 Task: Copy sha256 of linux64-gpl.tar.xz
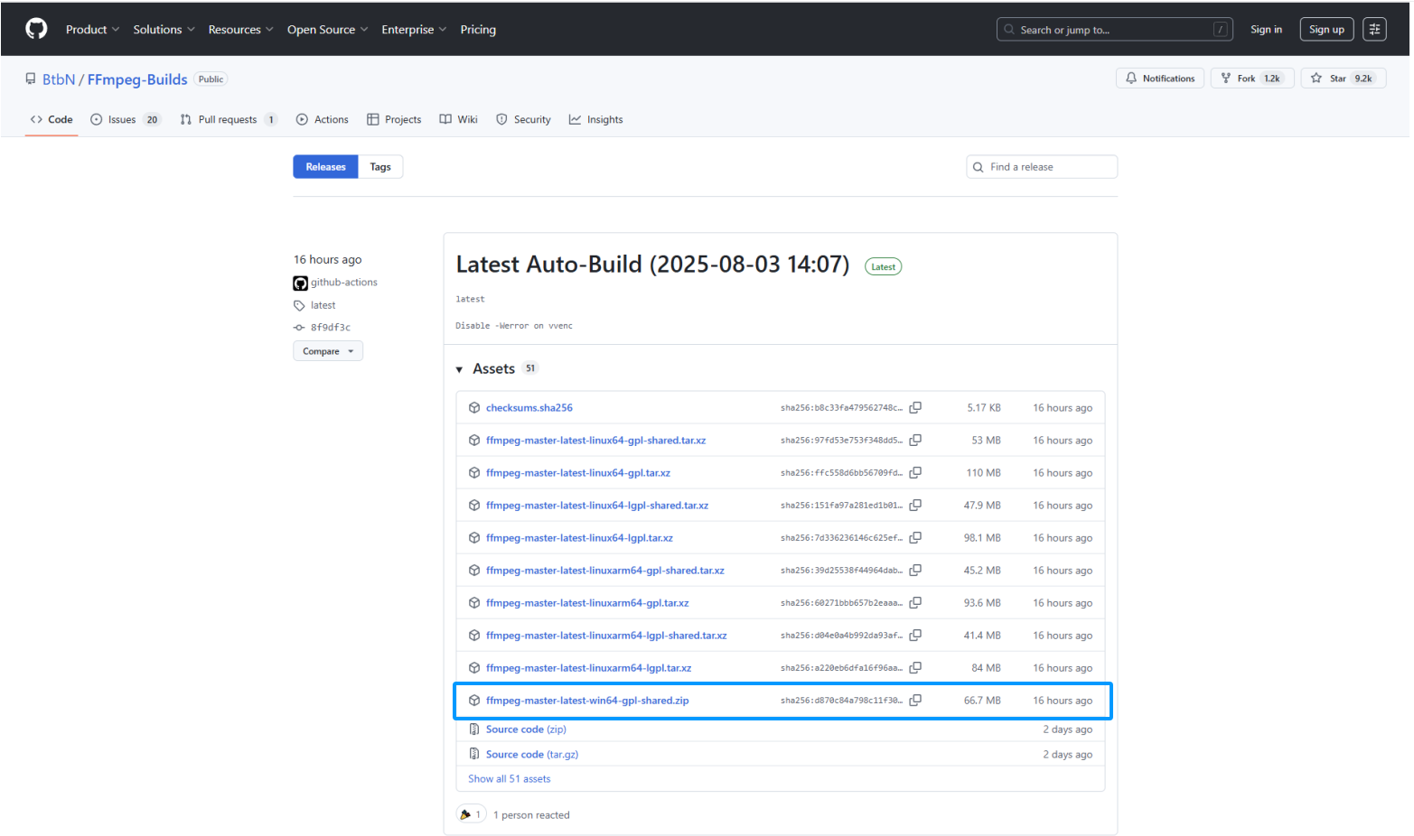(915, 473)
